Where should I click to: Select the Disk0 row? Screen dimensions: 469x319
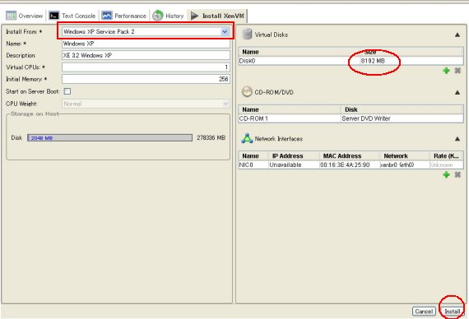coord(351,61)
